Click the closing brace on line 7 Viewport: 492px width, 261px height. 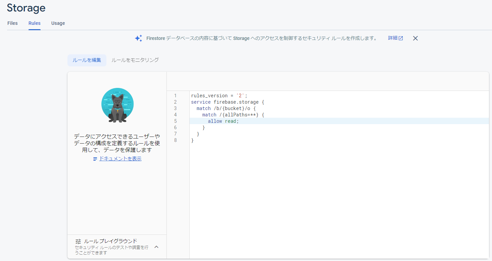point(198,134)
